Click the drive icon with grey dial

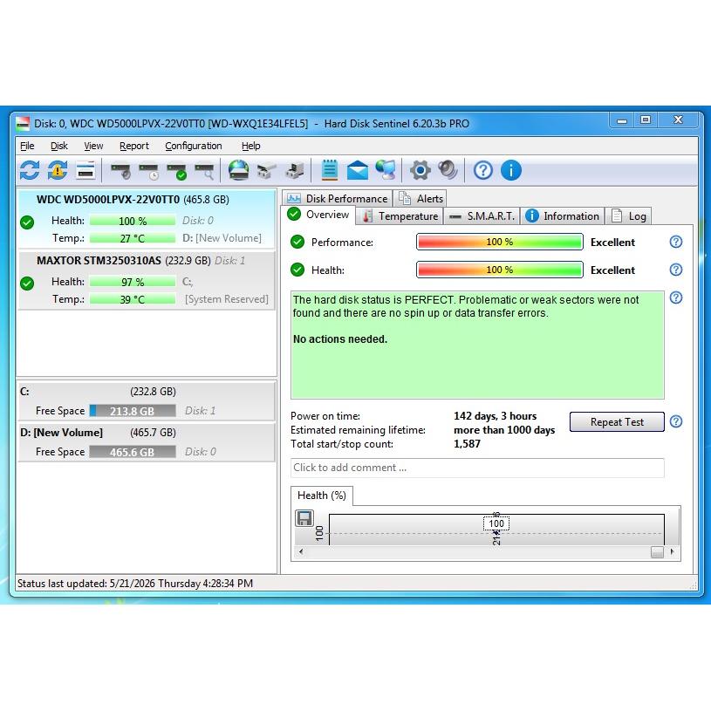coord(120,171)
